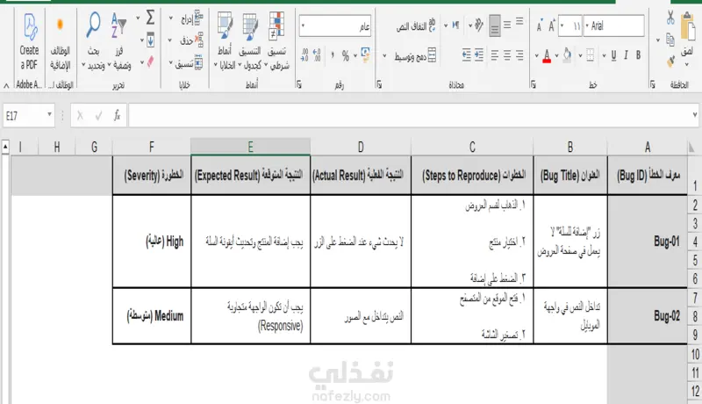Open Cell Styles (أنماط الخلايا)
Image resolution: width=702 pixels, height=404 pixels.
225,41
